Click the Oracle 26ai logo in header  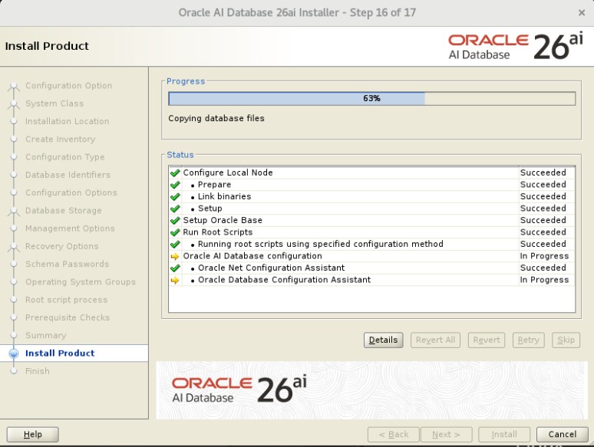pos(516,46)
